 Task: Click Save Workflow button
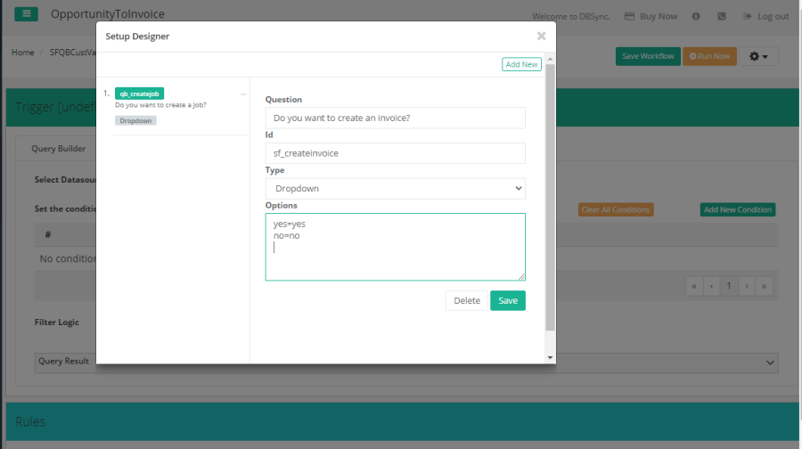point(648,56)
